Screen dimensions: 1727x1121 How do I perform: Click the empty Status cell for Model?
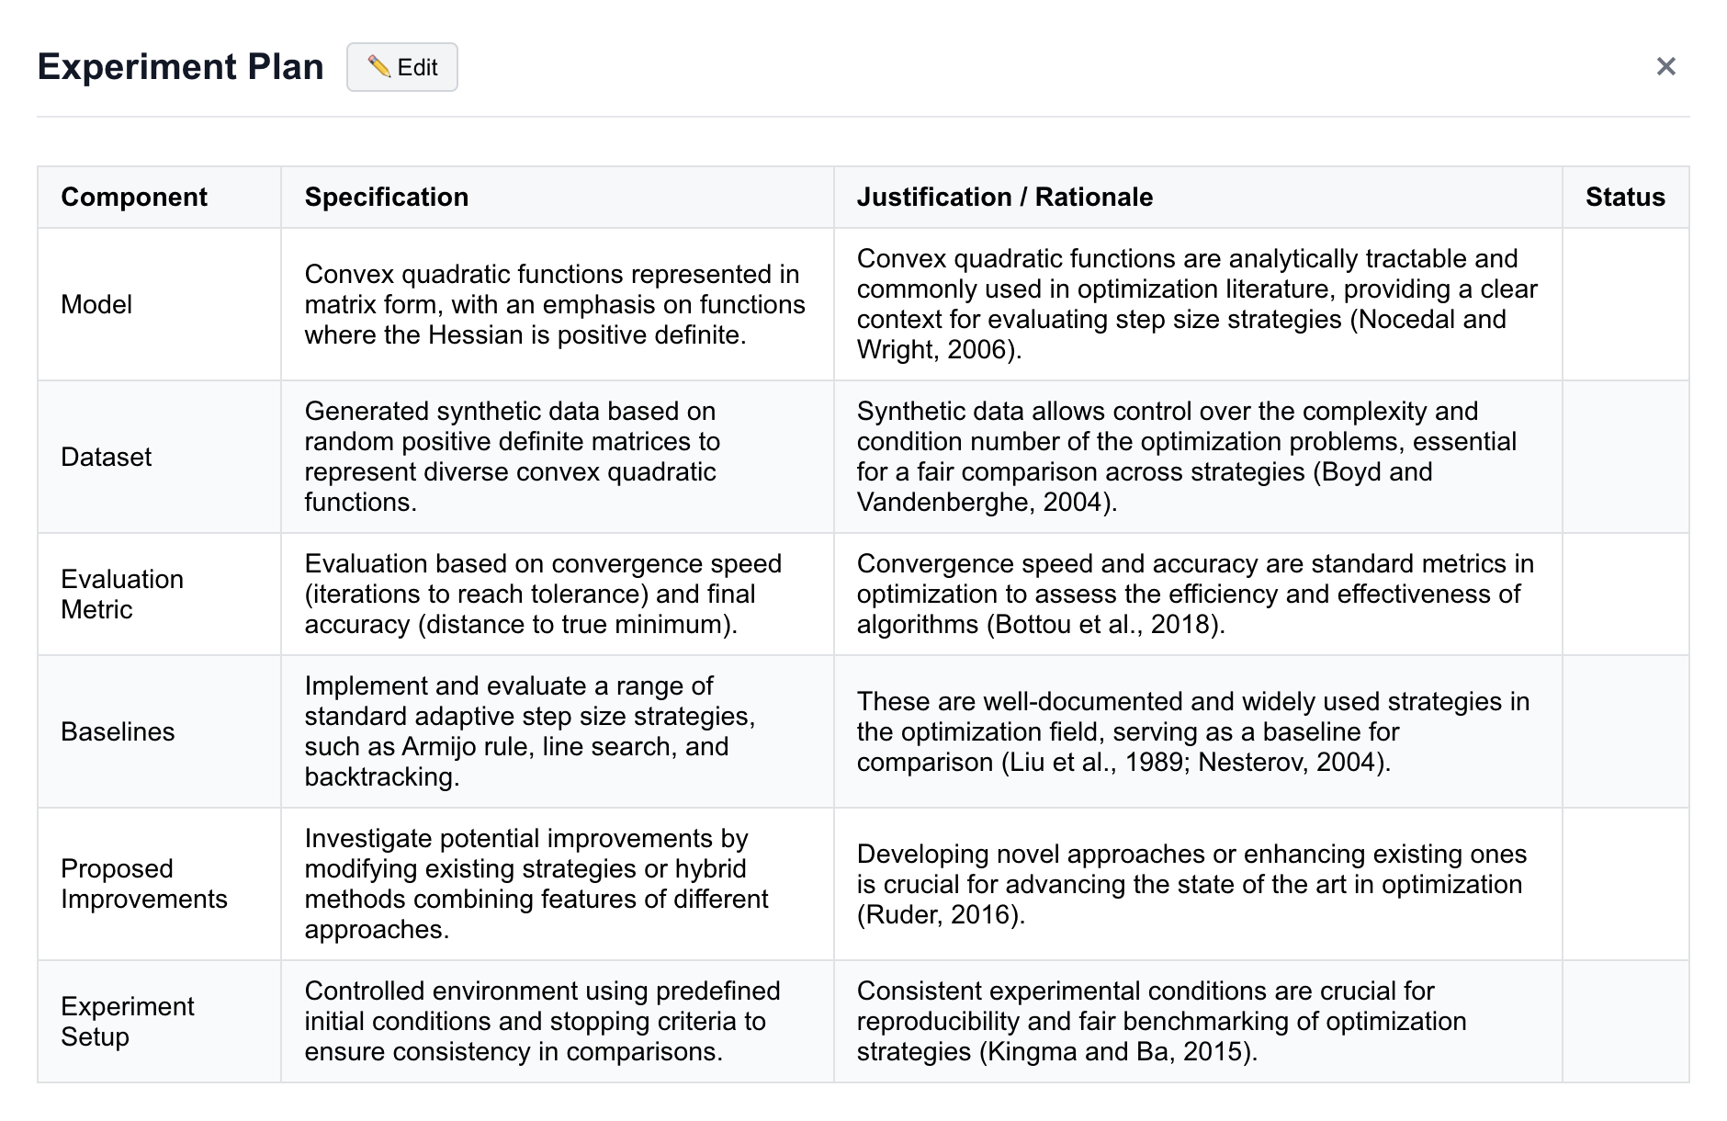tap(1624, 304)
